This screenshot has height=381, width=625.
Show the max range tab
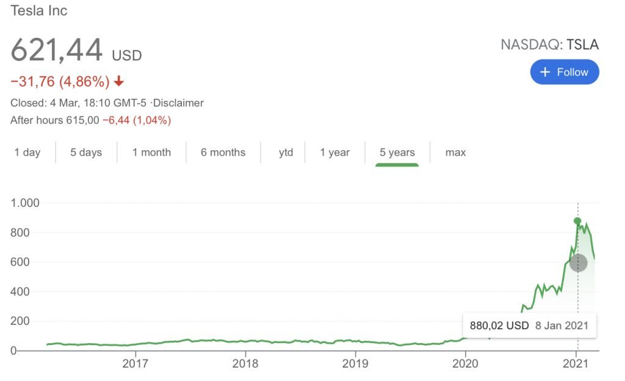tap(455, 152)
